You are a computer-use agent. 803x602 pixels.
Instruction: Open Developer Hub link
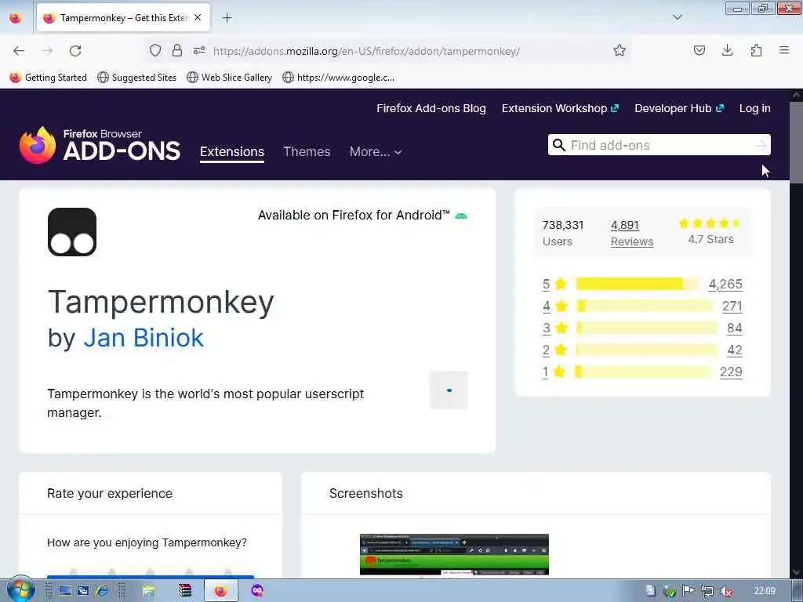(679, 108)
